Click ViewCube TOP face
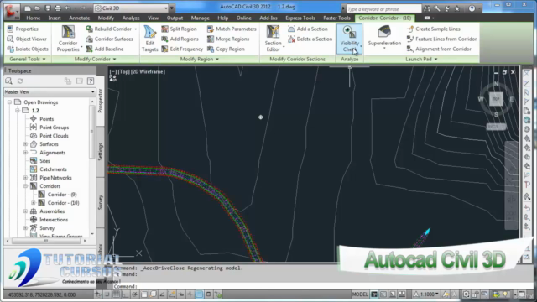537x302 pixels. 496,99
